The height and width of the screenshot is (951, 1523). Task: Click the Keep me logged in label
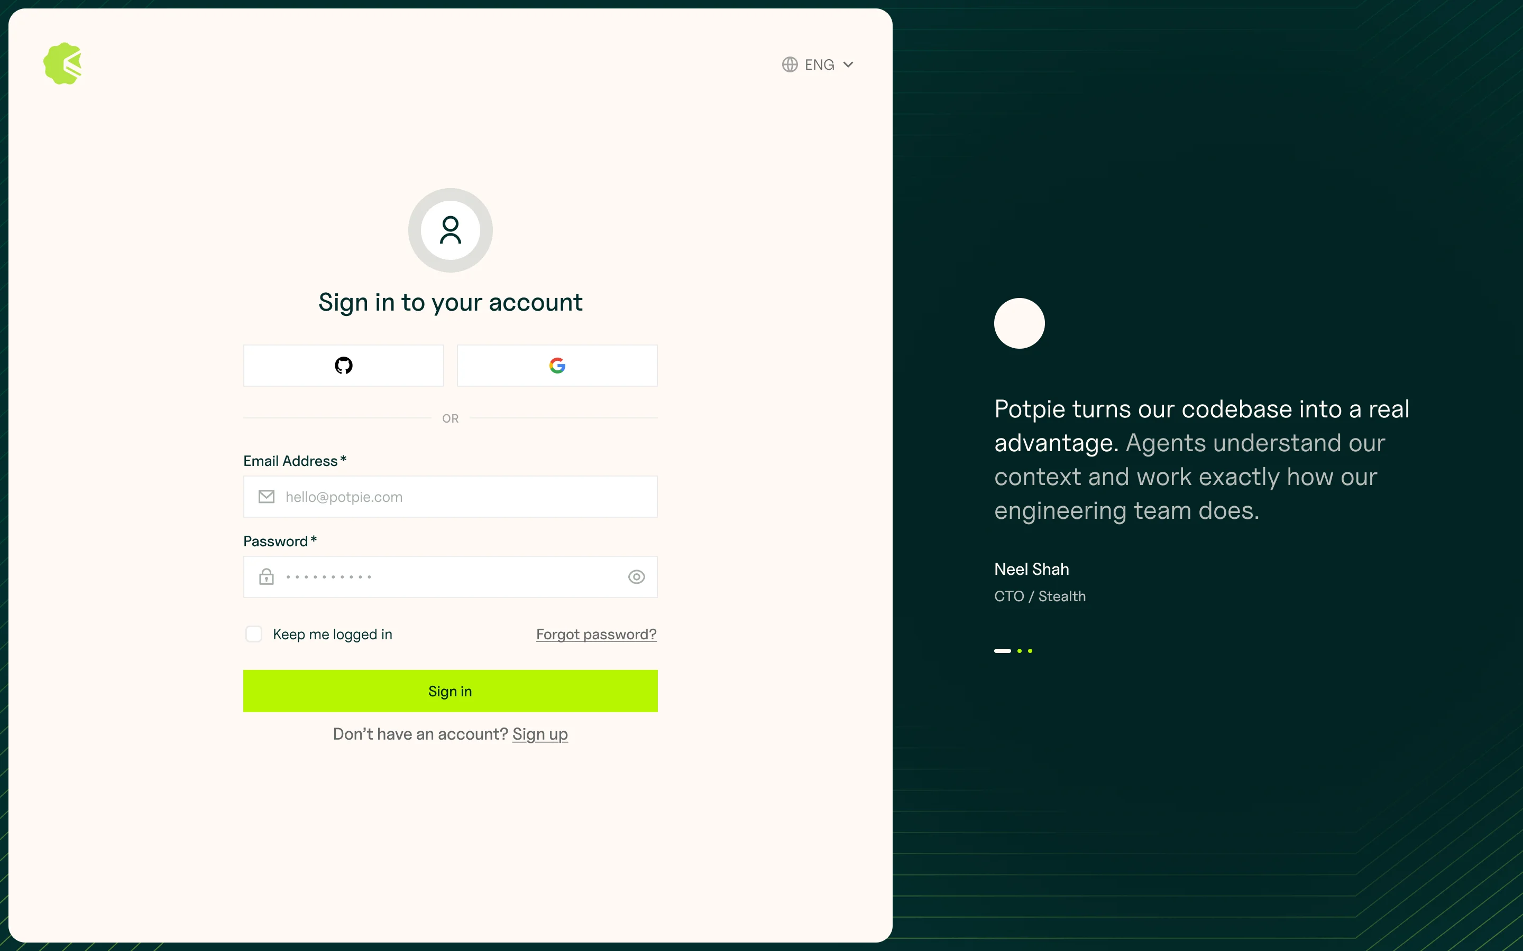click(332, 634)
